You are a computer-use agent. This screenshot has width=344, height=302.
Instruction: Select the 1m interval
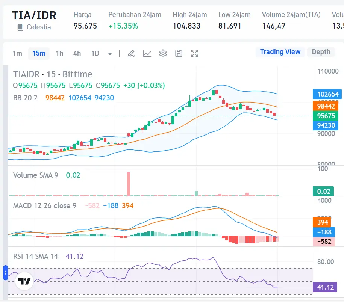click(x=17, y=53)
